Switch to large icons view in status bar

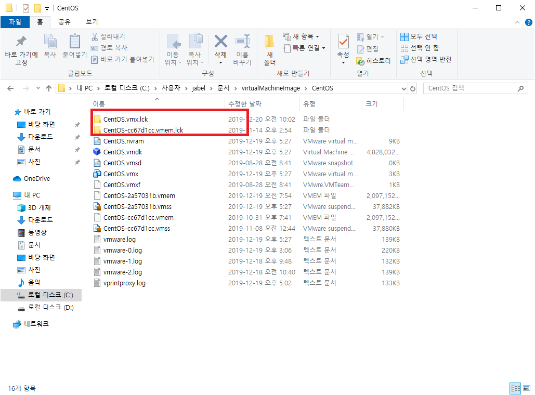(527, 388)
